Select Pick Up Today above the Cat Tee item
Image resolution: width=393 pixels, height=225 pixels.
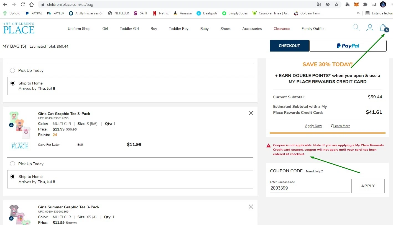tap(12, 70)
